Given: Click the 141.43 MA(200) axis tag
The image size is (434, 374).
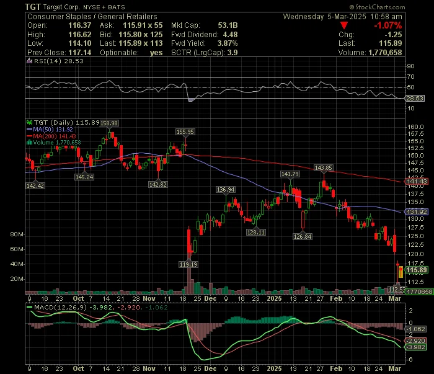Looking at the screenshot, I should click(x=417, y=182).
